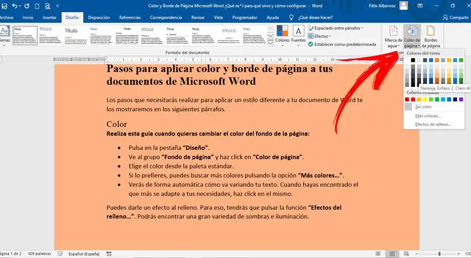Click the 'Color' heading in the document
Viewport: 471px width, 258px height.
117,124
